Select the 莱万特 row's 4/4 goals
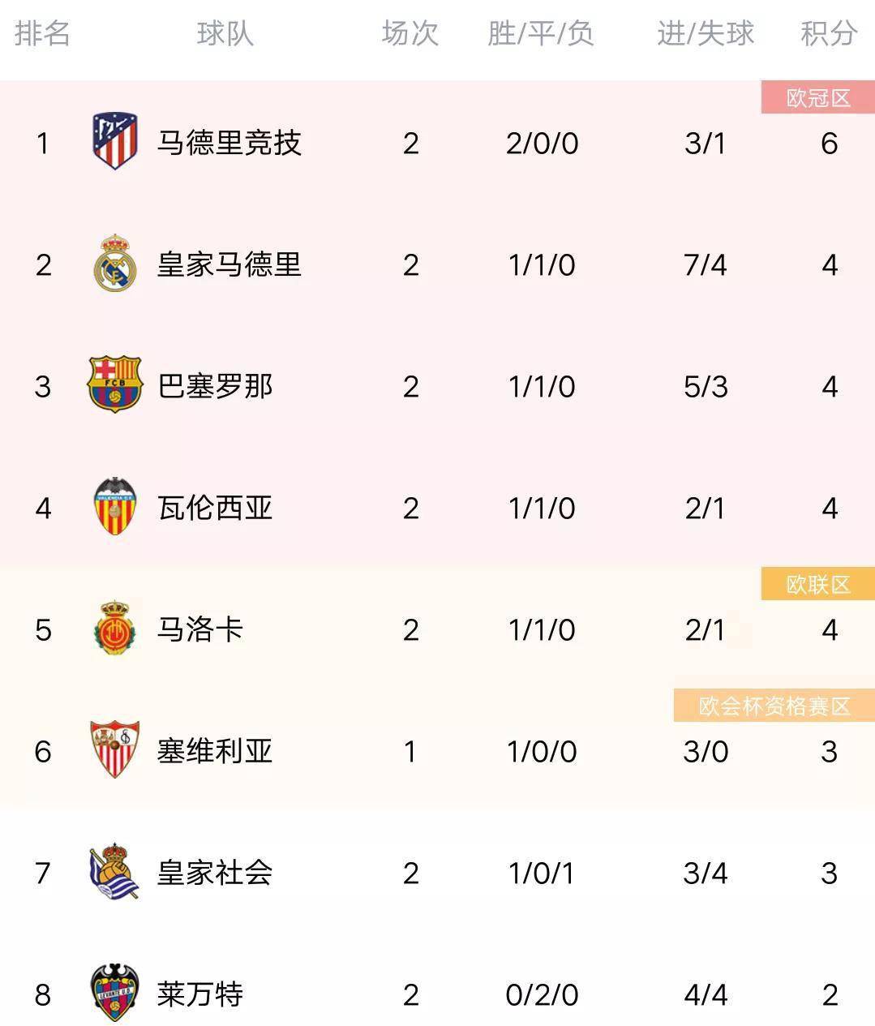The height and width of the screenshot is (1026, 875). click(x=706, y=994)
